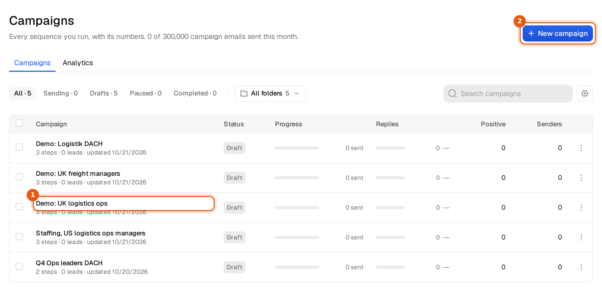Open more options for Demo: UK freight managers
602x293 pixels.
tap(581, 178)
